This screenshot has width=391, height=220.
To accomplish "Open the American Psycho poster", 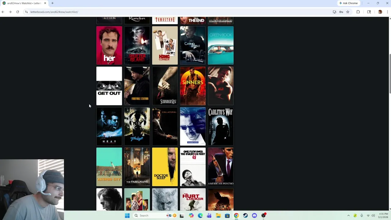I will point(221,167).
